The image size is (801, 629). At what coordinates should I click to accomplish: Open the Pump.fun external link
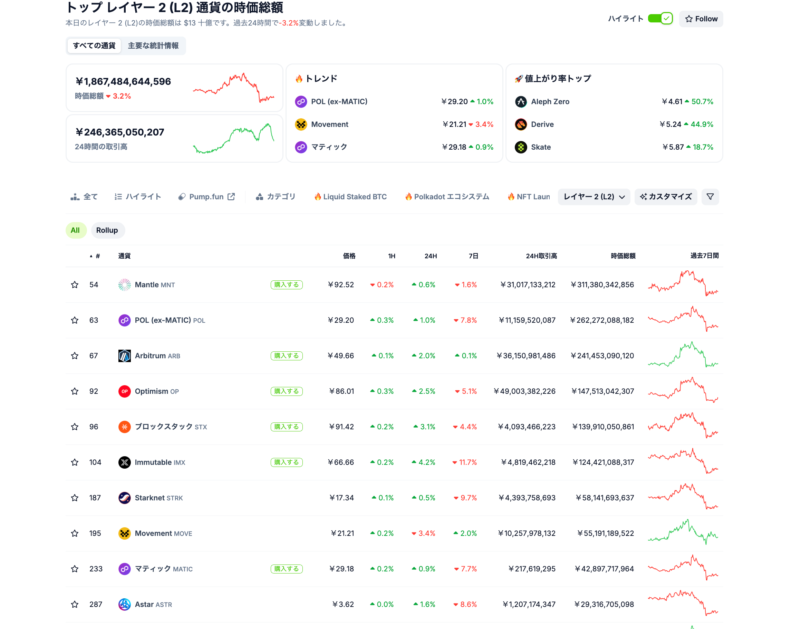pyautogui.click(x=206, y=197)
